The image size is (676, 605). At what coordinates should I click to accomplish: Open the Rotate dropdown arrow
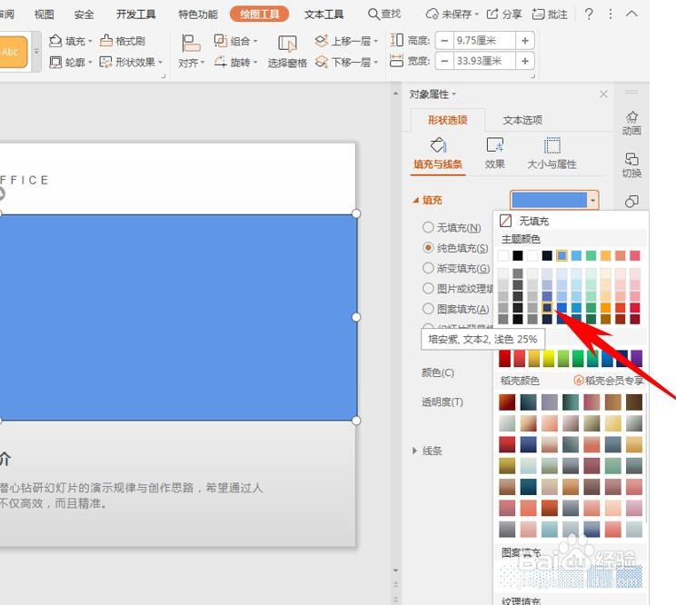255,63
